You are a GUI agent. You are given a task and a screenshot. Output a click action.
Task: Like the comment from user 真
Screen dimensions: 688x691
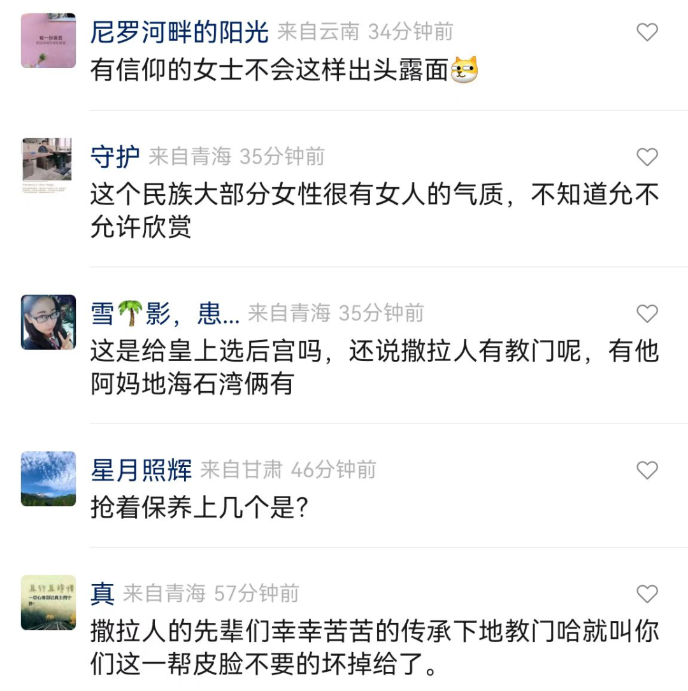click(647, 594)
